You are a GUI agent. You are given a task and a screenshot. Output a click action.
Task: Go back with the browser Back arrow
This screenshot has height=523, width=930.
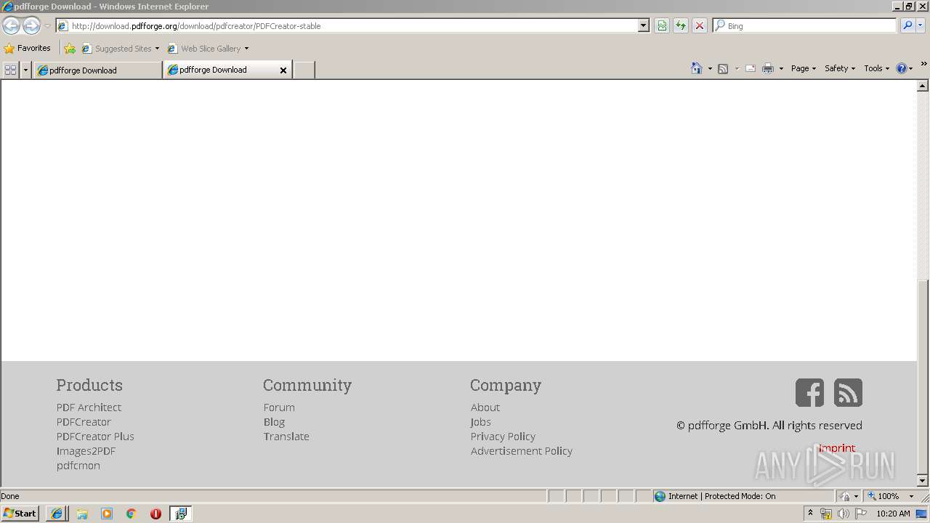(11, 26)
